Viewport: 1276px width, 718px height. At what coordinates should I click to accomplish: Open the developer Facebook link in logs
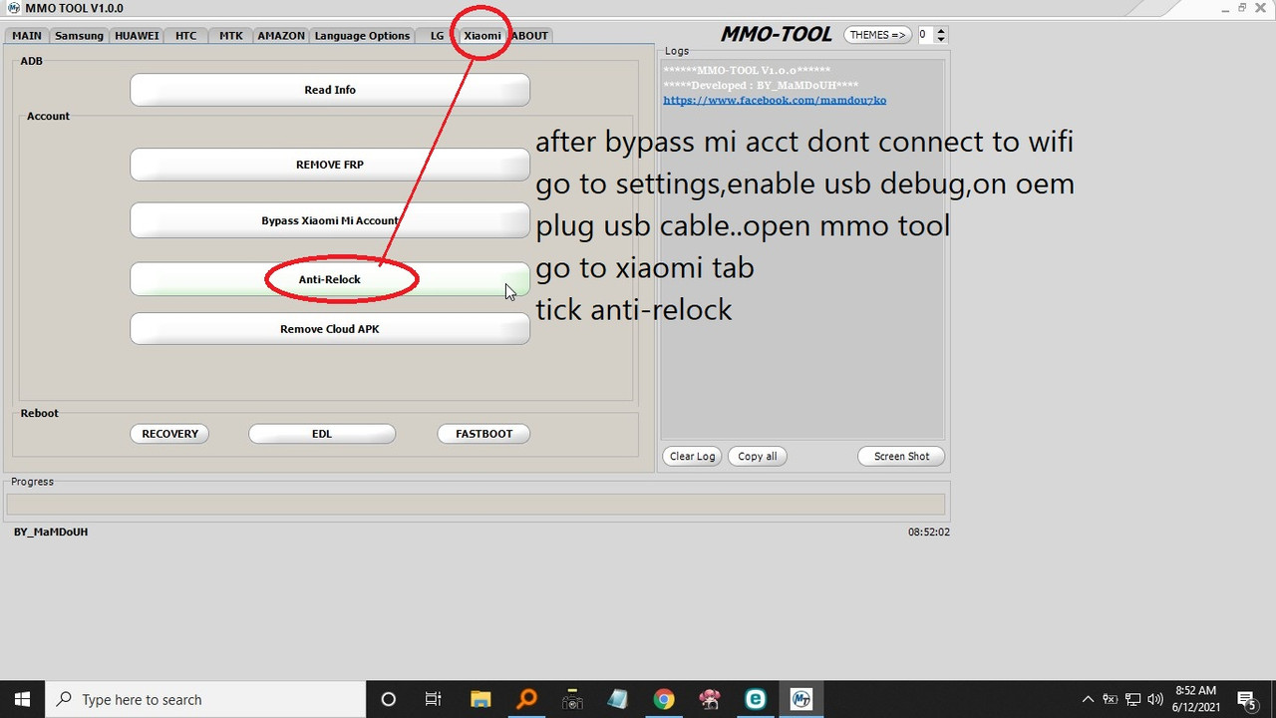(775, 100)
